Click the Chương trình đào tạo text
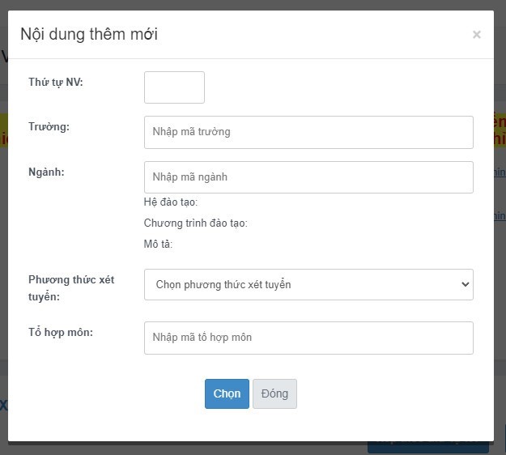Viewport: 506px width, 455px height. point(196,223)
